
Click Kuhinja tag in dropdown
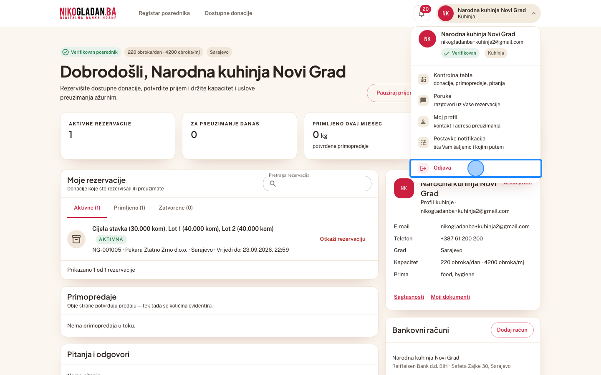coord(496,53)
